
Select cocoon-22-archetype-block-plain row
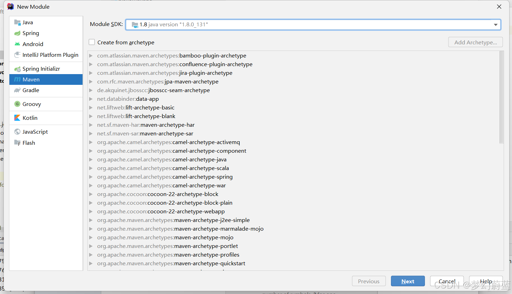293,203
